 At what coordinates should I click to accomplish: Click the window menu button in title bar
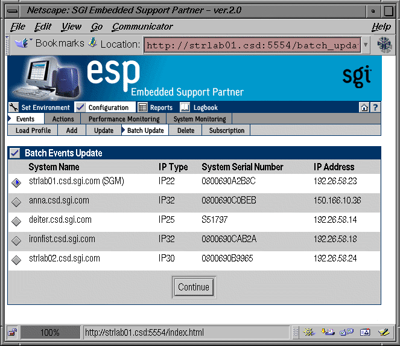tap(12, 11)
